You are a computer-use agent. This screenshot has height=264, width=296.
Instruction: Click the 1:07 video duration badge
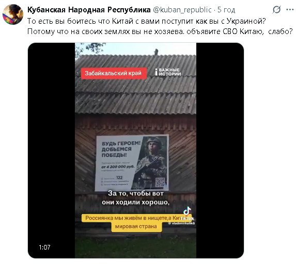coord(44,247)
